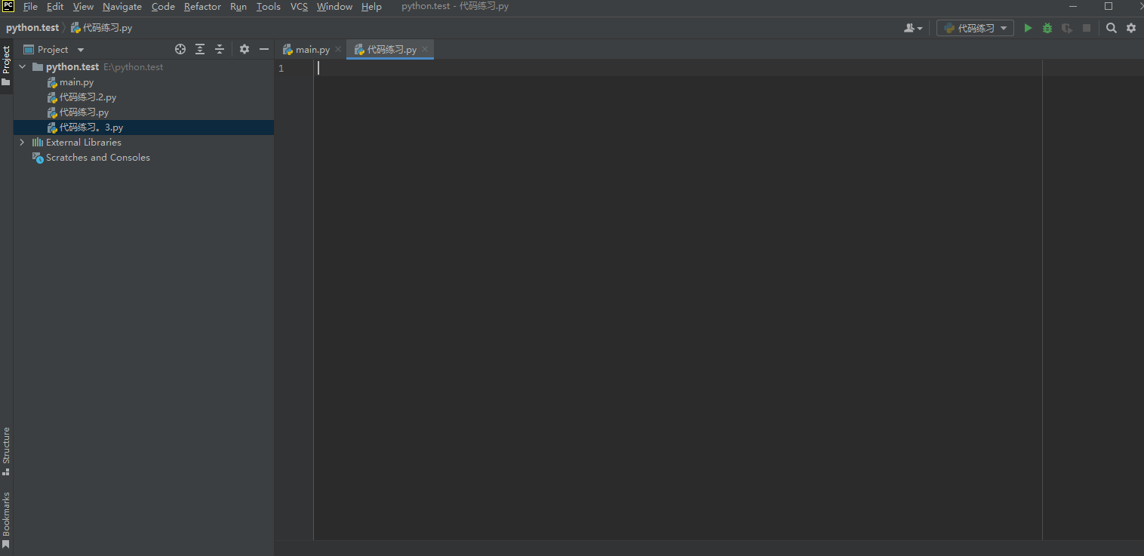
Task: Open Project panel options gear
Action: (x=244, y=48)
